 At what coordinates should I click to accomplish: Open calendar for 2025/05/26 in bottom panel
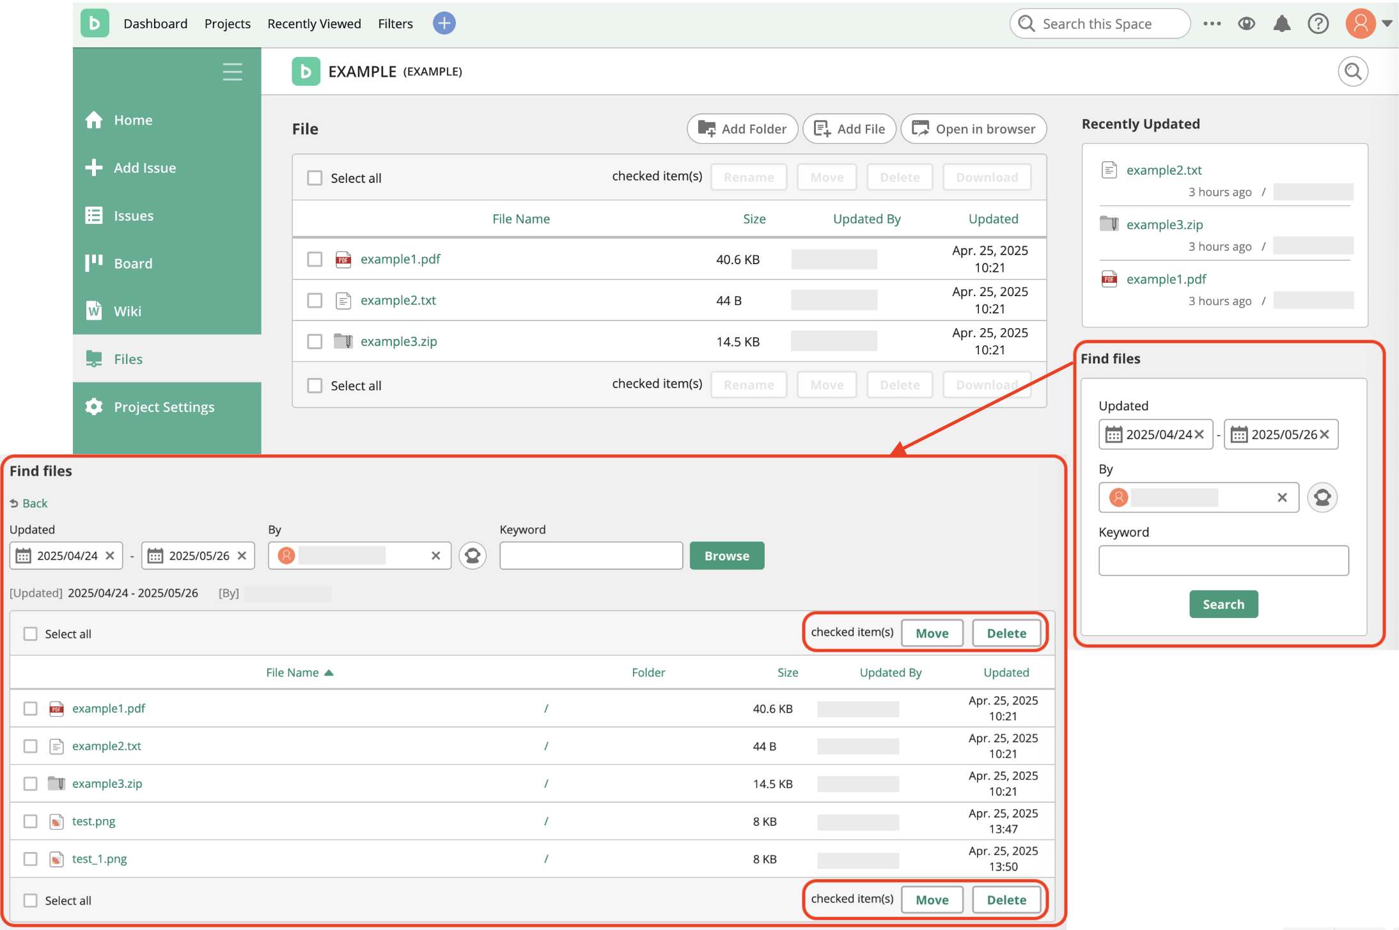point(155,555)
